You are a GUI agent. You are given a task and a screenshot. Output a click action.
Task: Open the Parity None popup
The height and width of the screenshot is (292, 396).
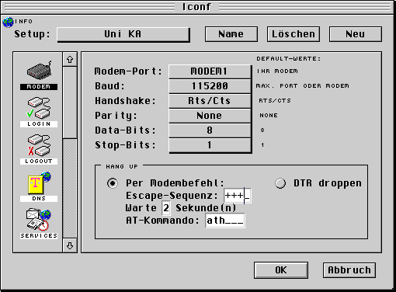[x=210, y=116]
